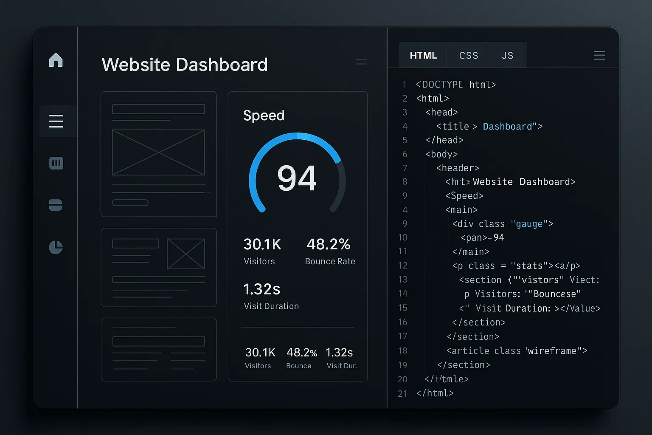This screenshot has height=435, width=652.
Task: Click the <body> tag code line
Action: [x=441, y=154]
